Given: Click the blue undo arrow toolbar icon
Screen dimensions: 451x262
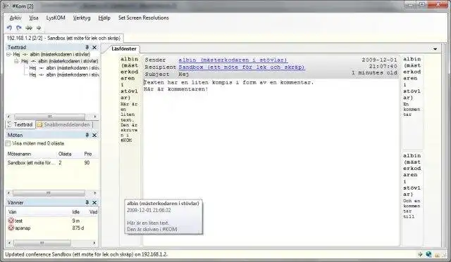Looking at the screenshot, I should tap(9, 28).
